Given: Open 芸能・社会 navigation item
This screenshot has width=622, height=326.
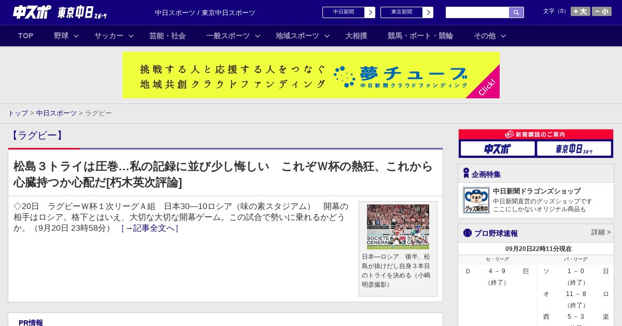Looking at the screenshot, I should click(x=167, y=36).
